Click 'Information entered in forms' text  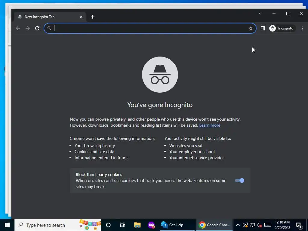(x=101, y=158)
